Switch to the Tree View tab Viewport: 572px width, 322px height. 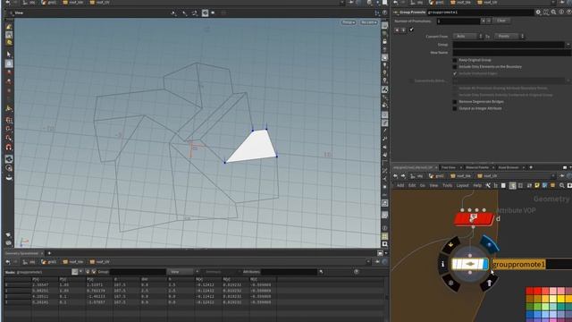(x=449, y=167)
